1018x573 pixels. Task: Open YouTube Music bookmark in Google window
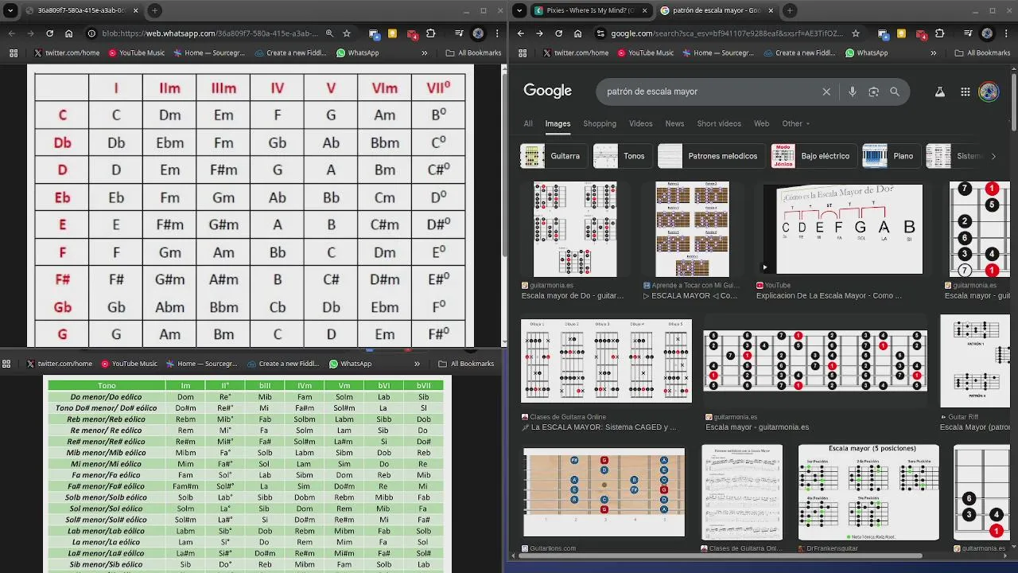click(x=645, y=53)
